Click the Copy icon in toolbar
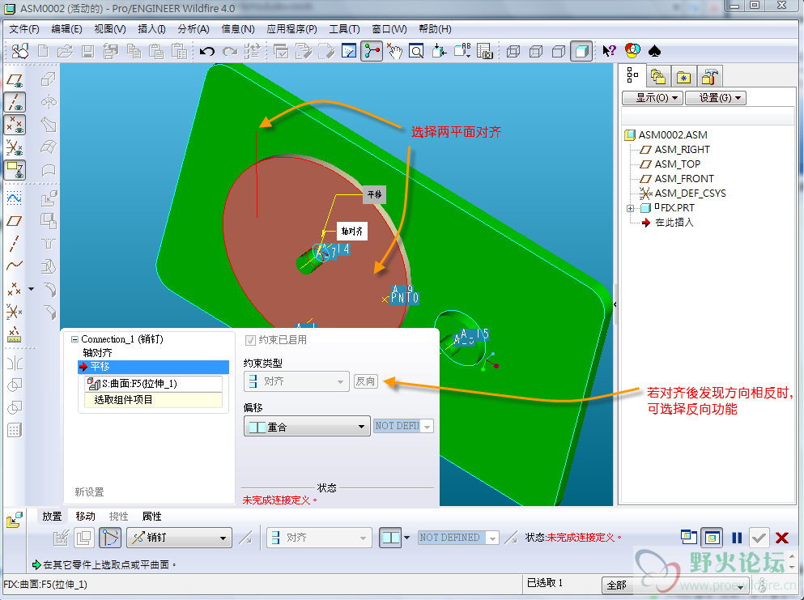Viewport: 804px width, 600px height. 134,51
